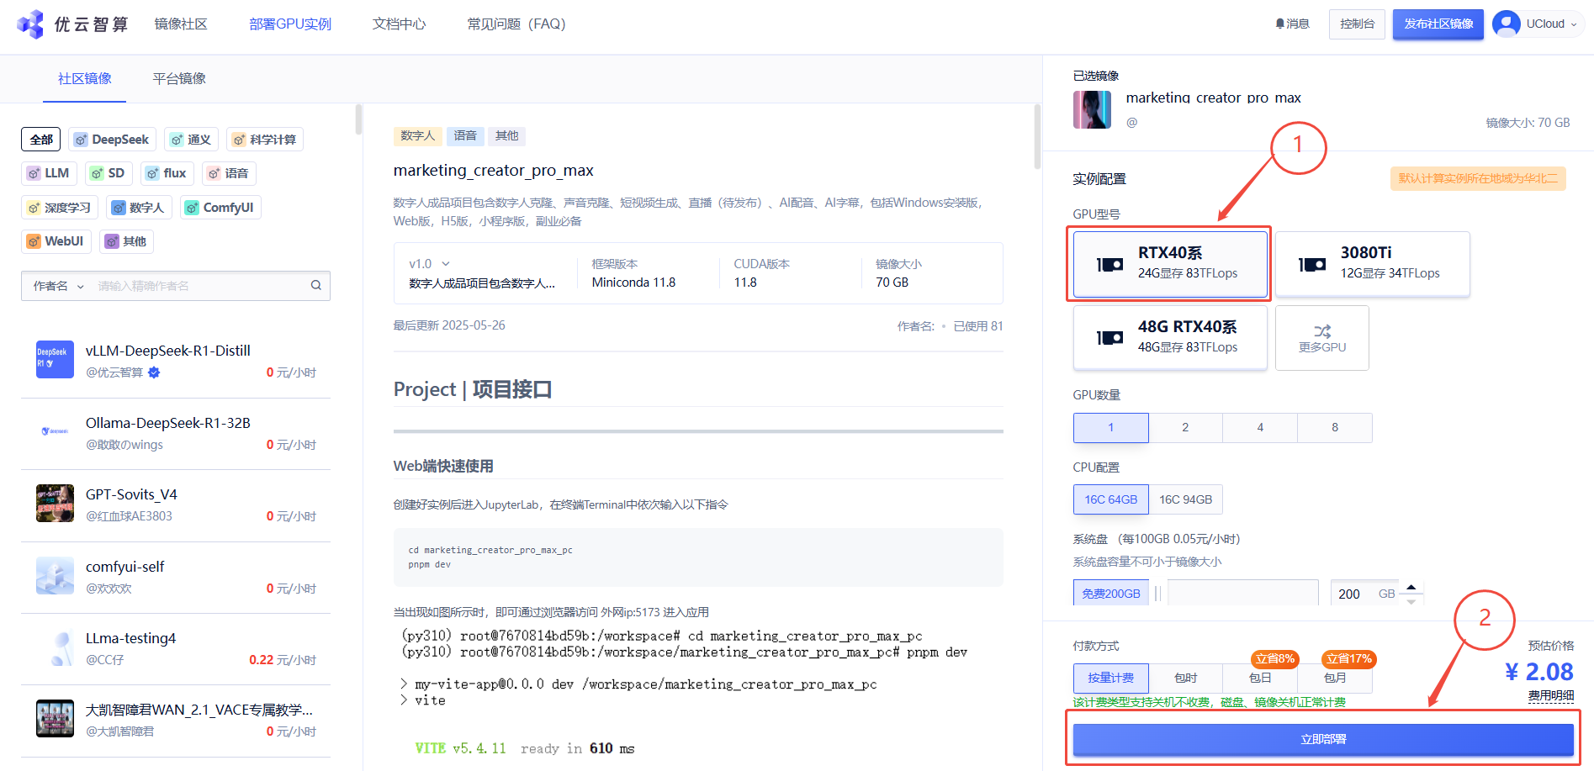This screenshot has width=1594, height=771.
Task: Select 包时 payment method
Action: pos(1185,678)
